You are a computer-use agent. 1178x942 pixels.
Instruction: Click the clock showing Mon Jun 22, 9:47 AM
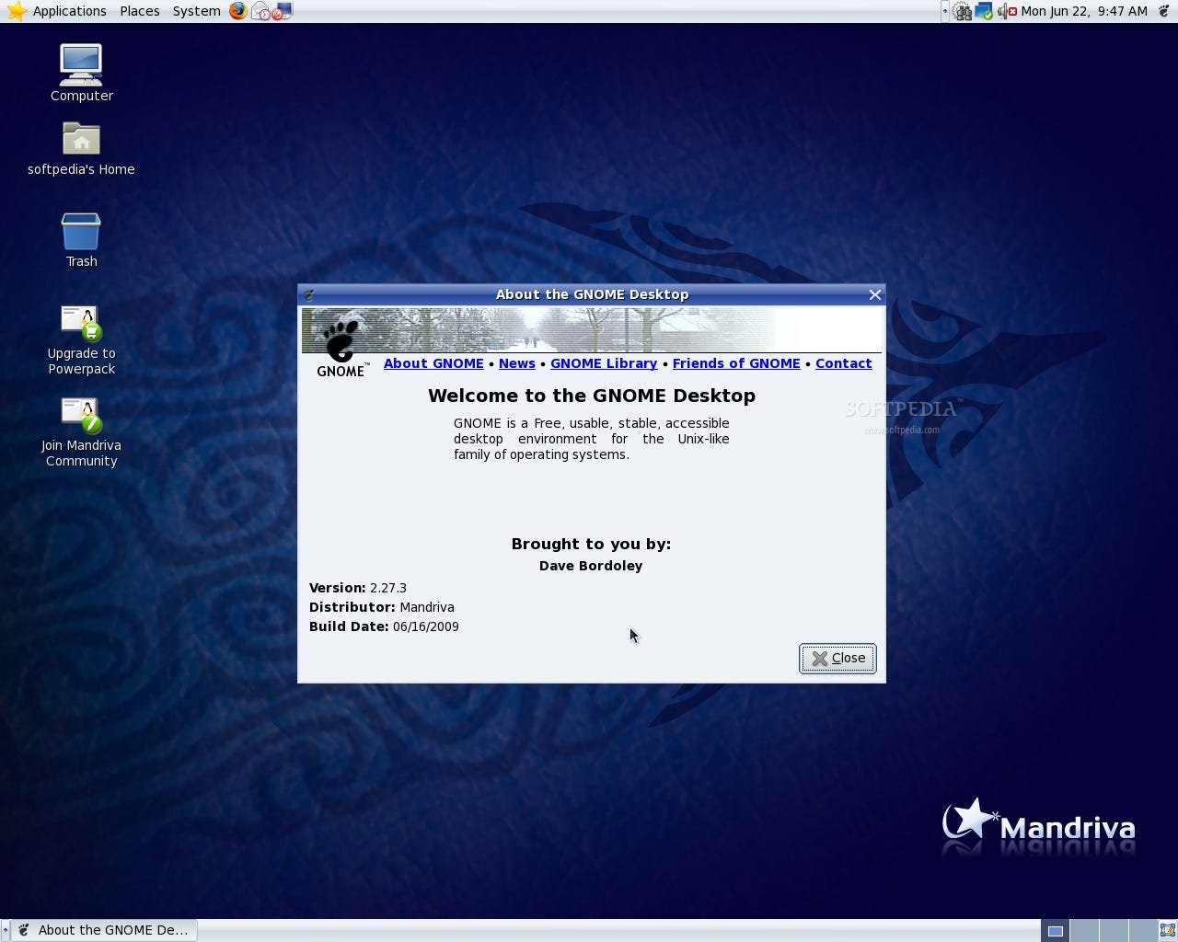[1084, 11]
